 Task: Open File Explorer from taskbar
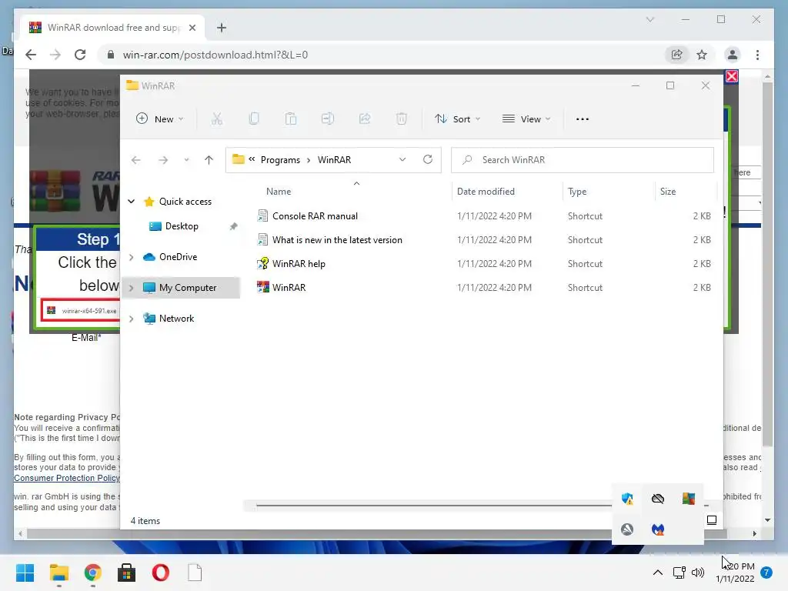pos(58,573)
